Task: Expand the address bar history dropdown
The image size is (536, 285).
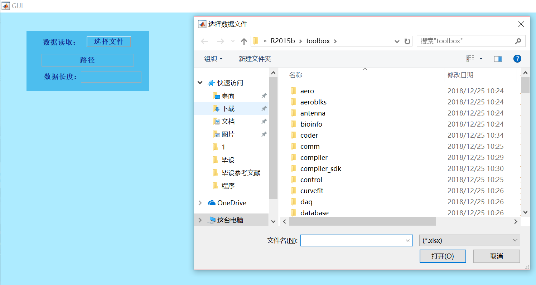Action: (397, 41)
